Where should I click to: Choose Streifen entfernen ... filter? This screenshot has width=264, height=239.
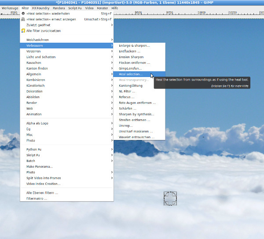(x=139, y=120)
